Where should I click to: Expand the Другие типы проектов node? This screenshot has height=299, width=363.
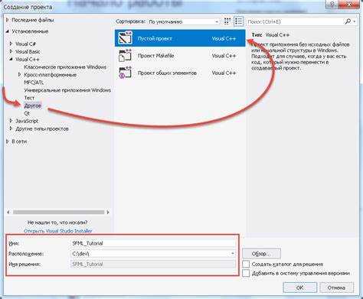11,128
